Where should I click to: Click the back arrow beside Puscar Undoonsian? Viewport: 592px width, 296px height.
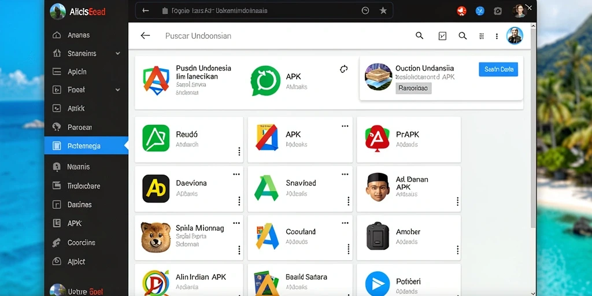click(x=145, y=35)
